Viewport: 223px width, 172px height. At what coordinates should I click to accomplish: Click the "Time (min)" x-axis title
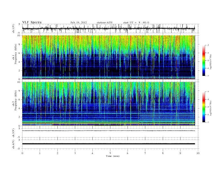[x=113, y=156]
